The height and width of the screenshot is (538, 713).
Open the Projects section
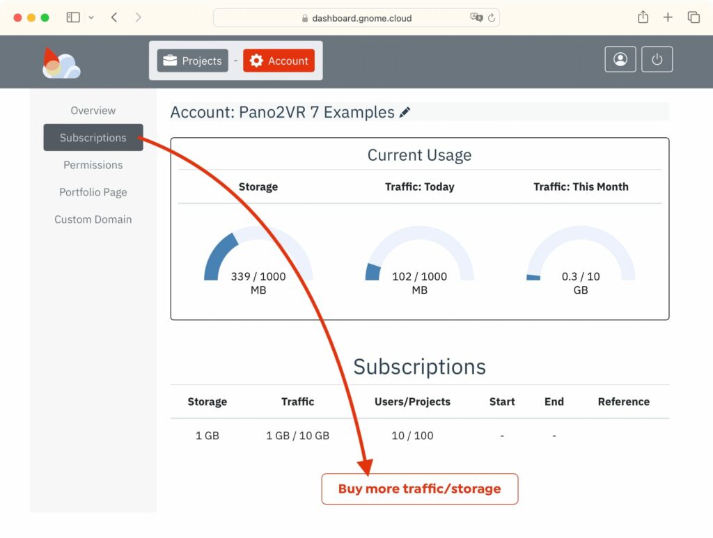192,61
